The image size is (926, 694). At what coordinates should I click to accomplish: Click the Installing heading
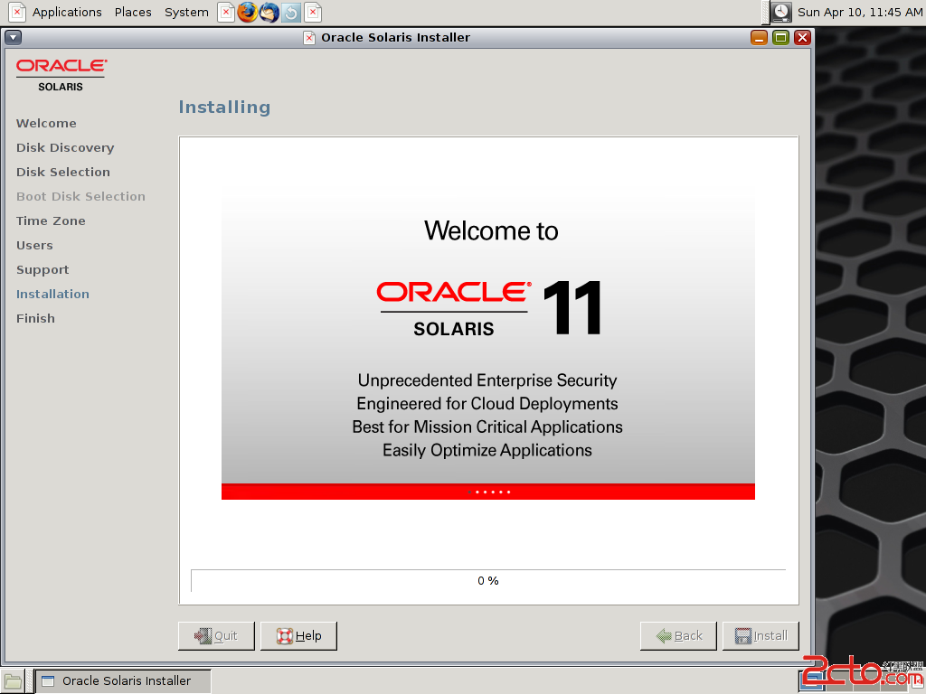(x=224, y=107)
